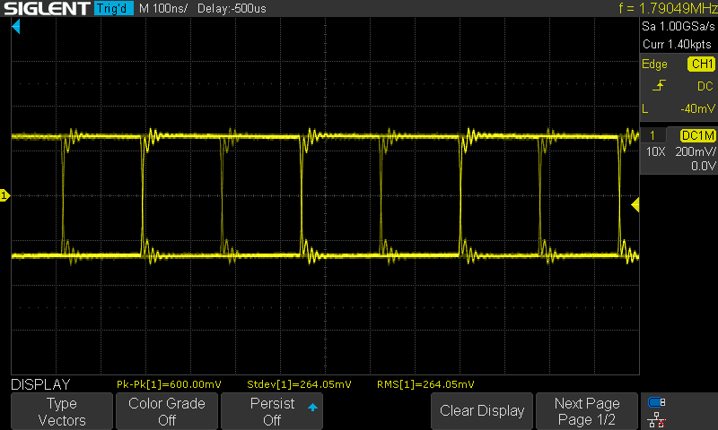Expand the Persist blue arrow selector

click(x=312, y=408)
